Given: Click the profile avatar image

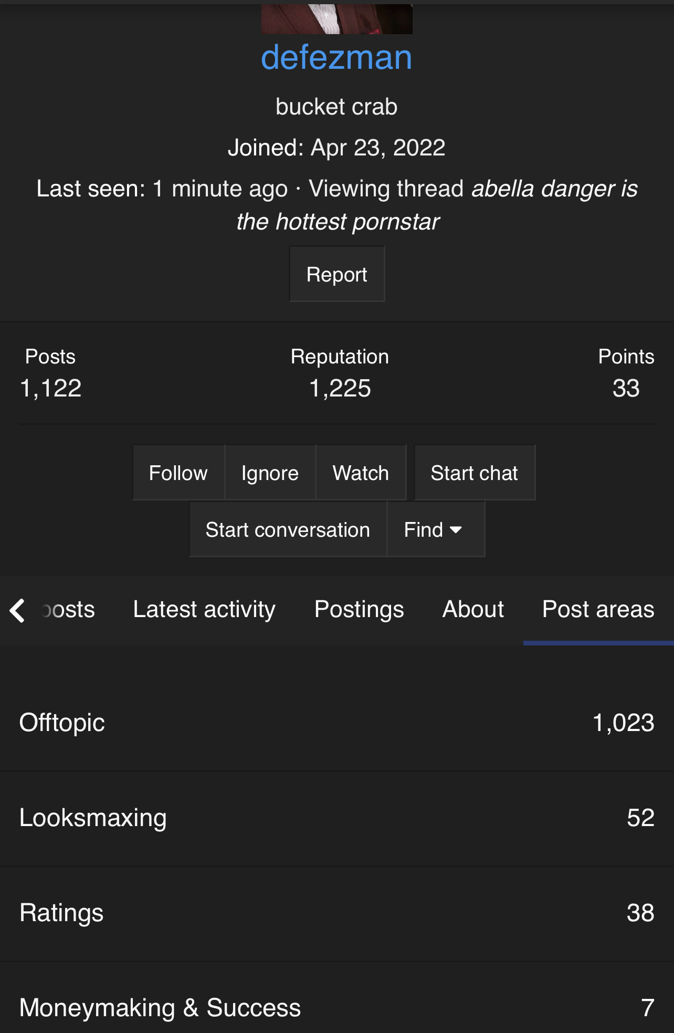Looking at the screenshot, I should coord(337,19).
